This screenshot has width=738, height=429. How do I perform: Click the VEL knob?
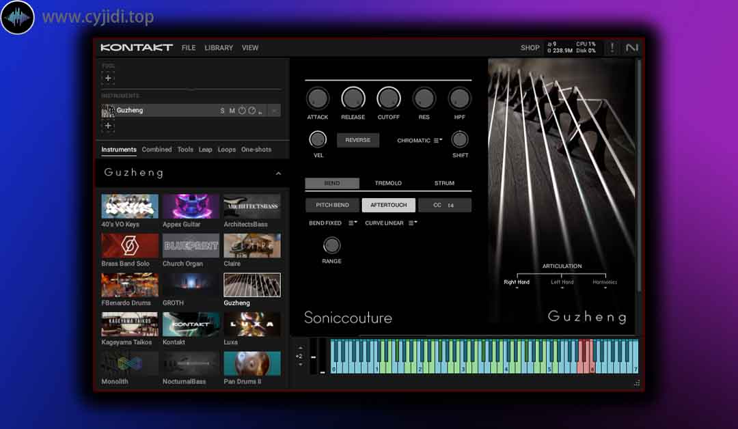[318, 140]
